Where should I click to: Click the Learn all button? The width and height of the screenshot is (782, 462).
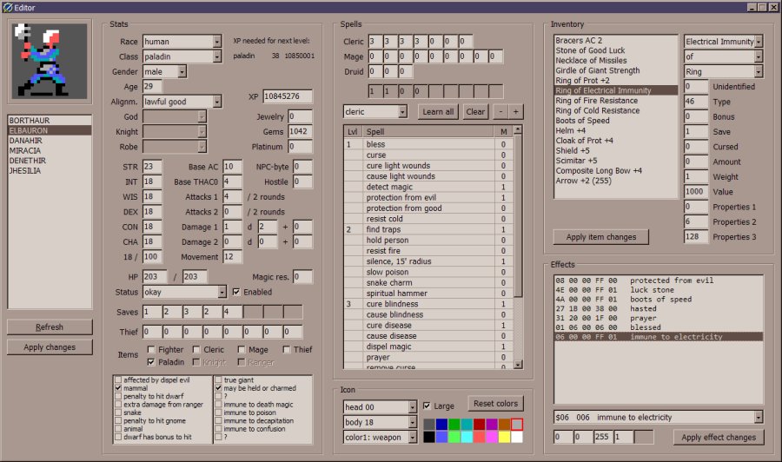(x=438, y=112)
